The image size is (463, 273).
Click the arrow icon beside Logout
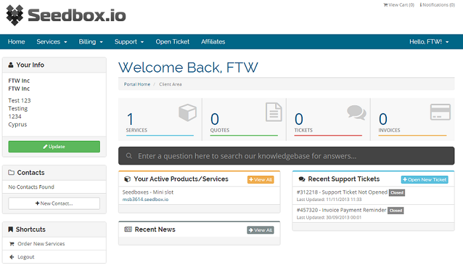(12, 257)
